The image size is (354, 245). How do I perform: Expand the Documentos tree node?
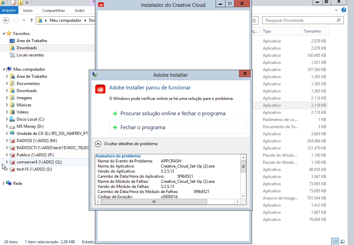7,84
